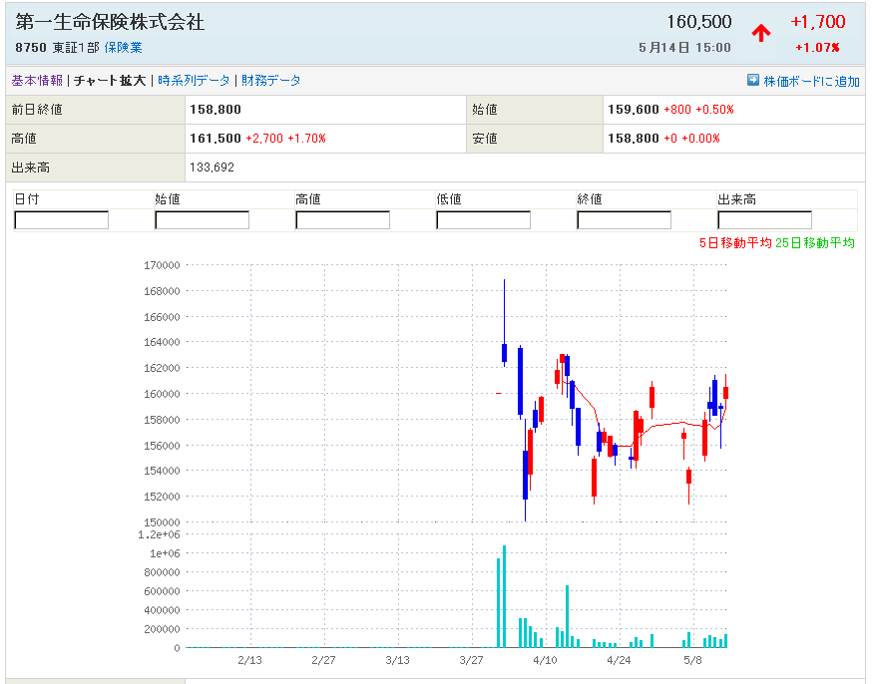Click the 出来高 input box
The width and height of the screenshot is (873, 684).
765,220
